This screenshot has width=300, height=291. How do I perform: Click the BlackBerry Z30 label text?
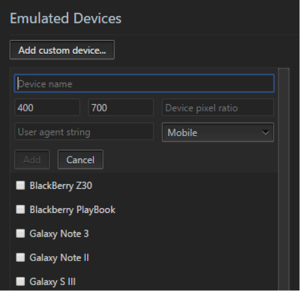pos(61,185)
